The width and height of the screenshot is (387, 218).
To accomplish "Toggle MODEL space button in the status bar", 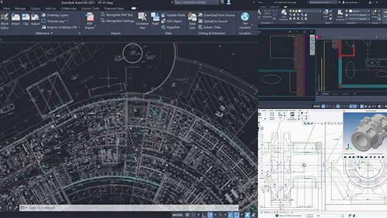I will [177, 215].
